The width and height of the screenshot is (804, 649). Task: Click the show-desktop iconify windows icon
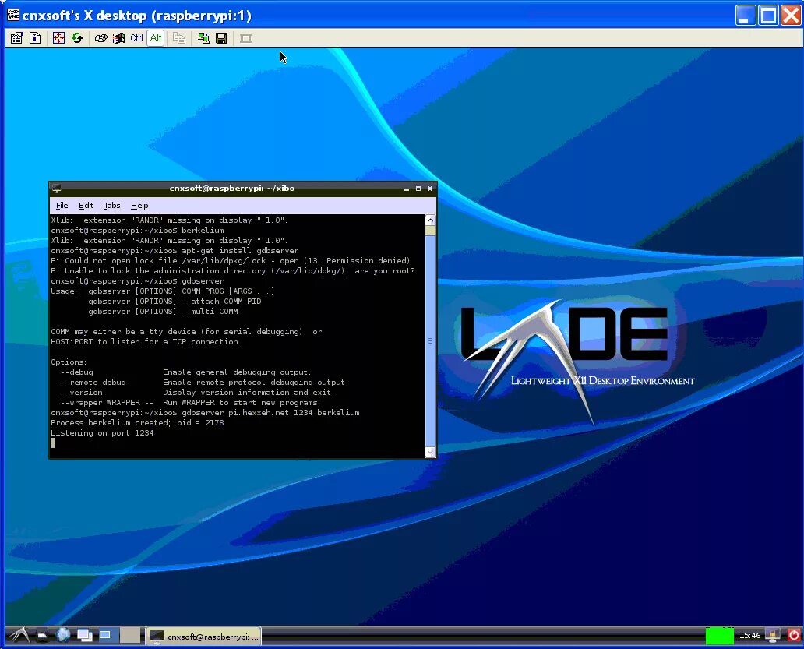click(85, 636)
